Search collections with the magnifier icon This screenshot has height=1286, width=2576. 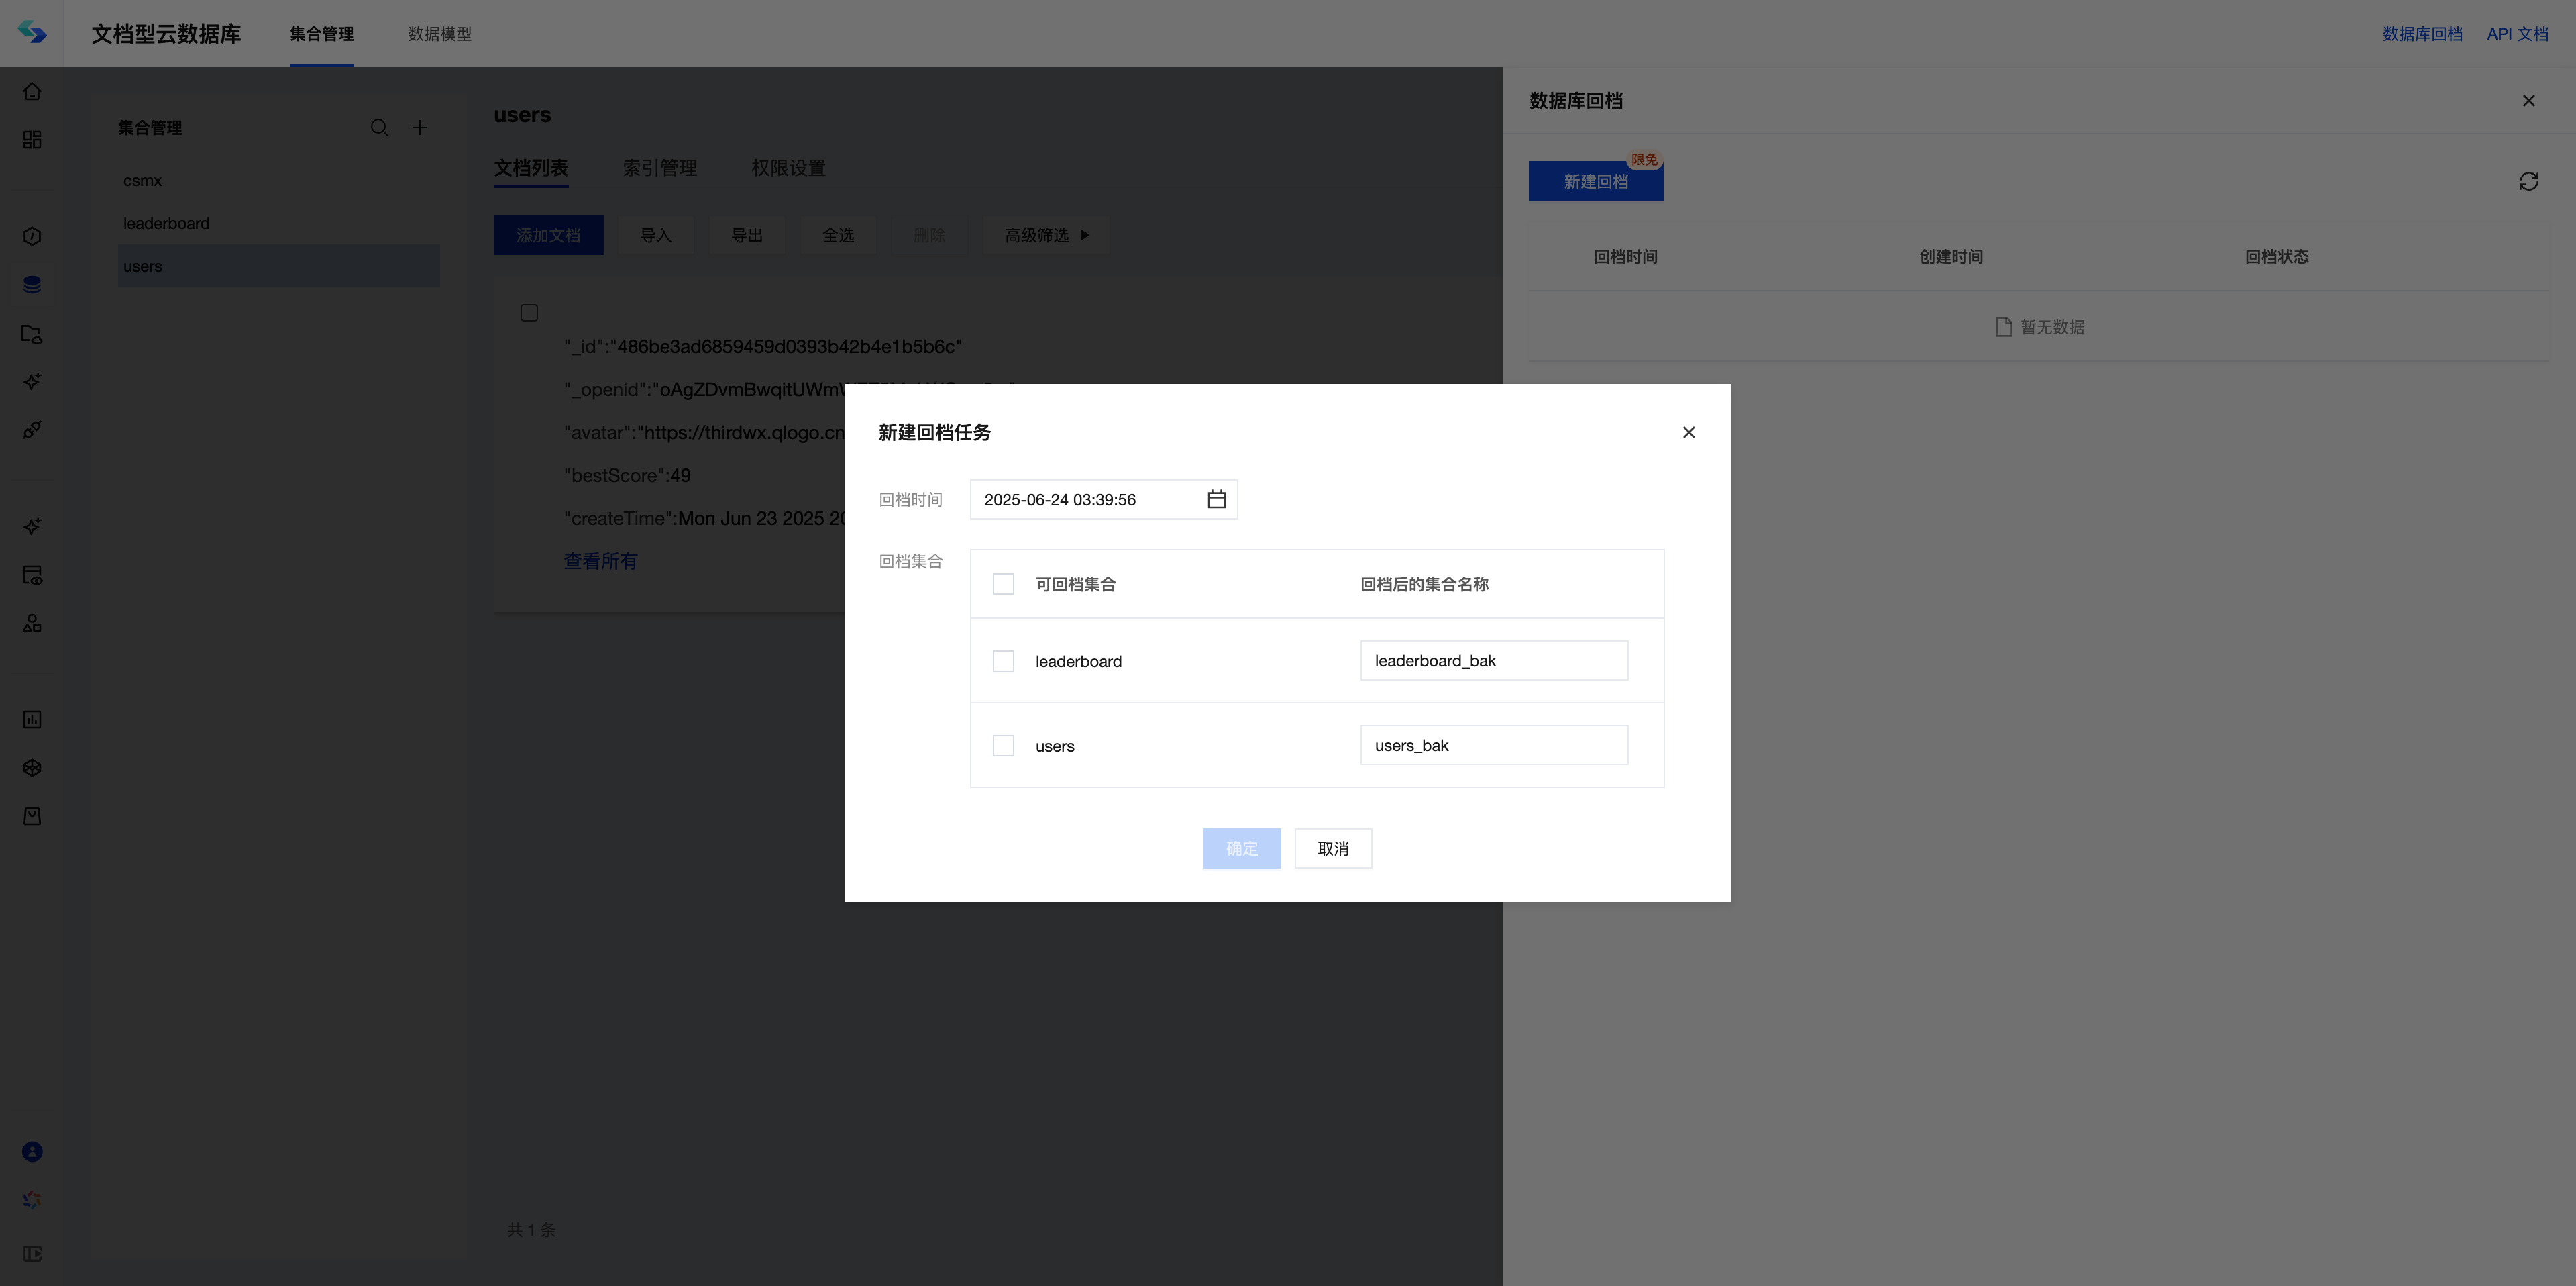379,127
